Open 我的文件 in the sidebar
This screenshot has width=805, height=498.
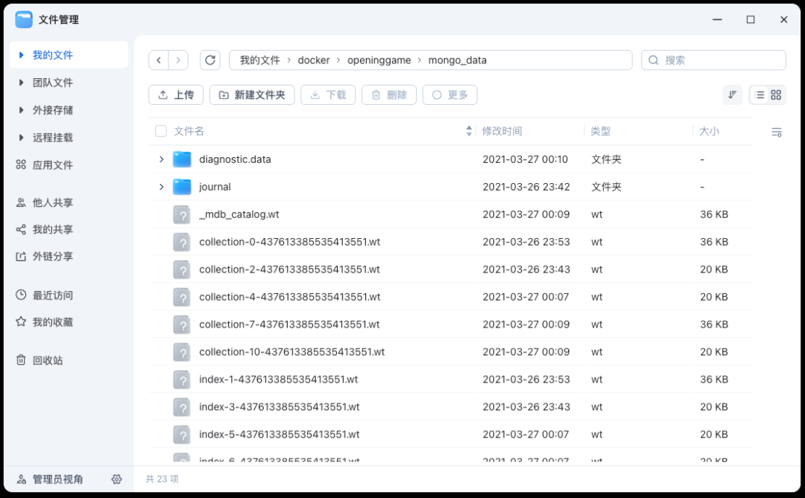coord(52,54)
